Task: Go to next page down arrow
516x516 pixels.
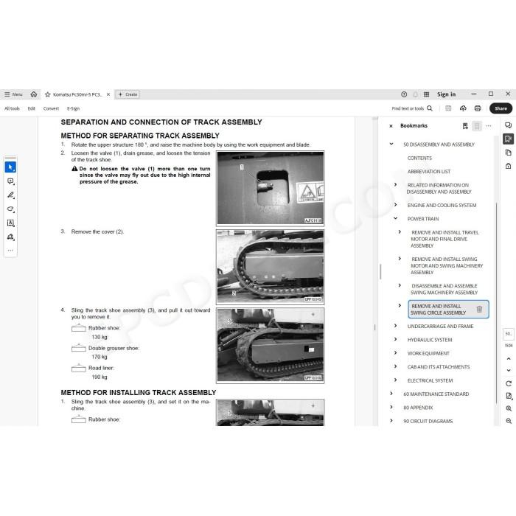Action: (509, 370)
